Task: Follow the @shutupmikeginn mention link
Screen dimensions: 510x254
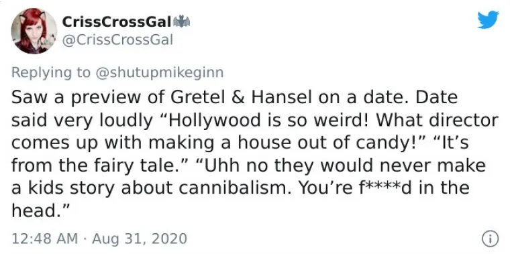Action: pos(160,72)
